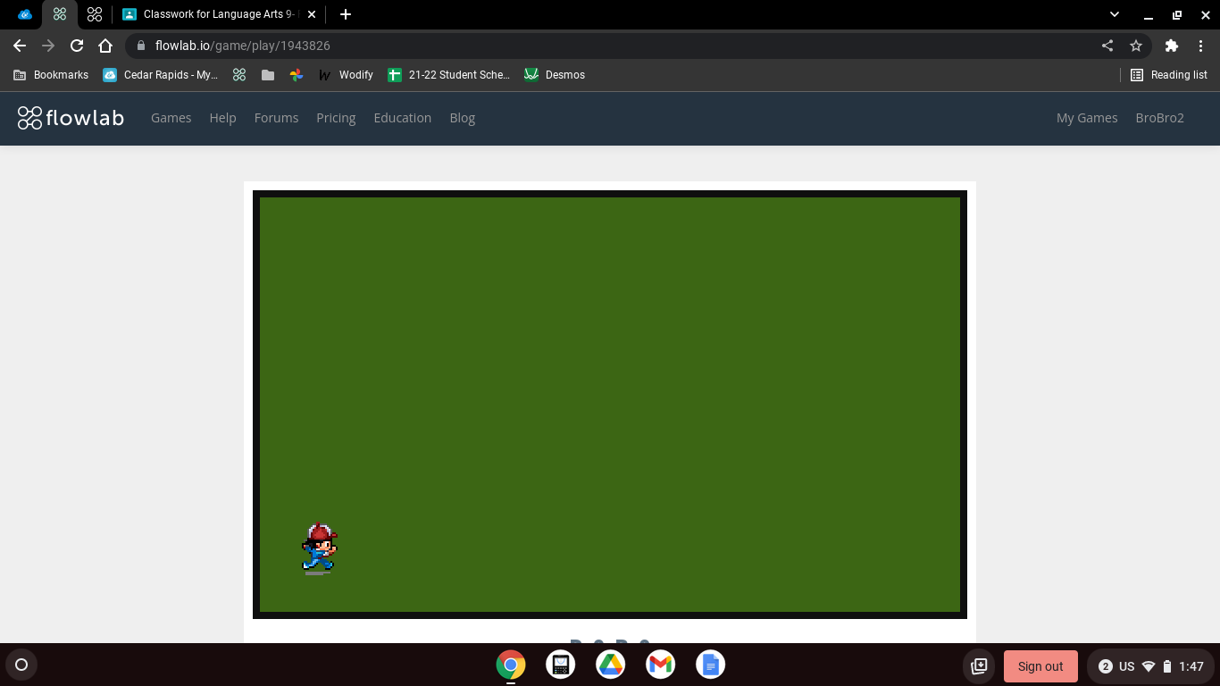Open the Education link in flowlab nav
The height and width of the screenshot is (686, 1220).
(403, 118)
